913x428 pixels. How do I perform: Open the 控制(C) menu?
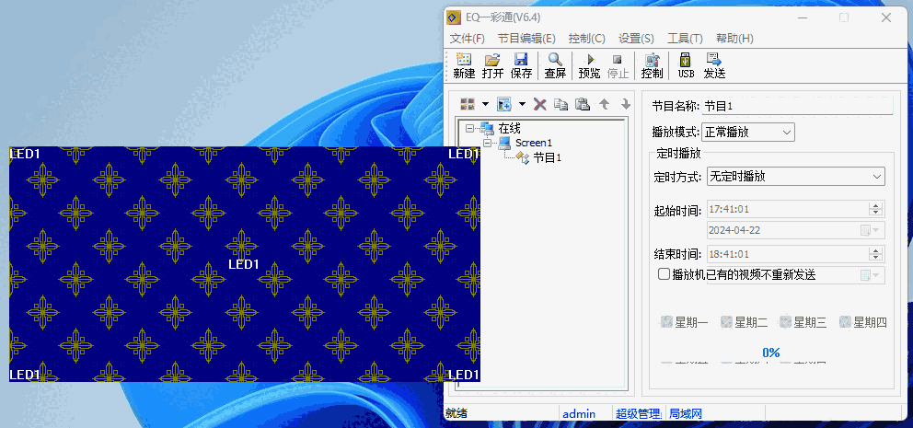(x=587, y=39)
